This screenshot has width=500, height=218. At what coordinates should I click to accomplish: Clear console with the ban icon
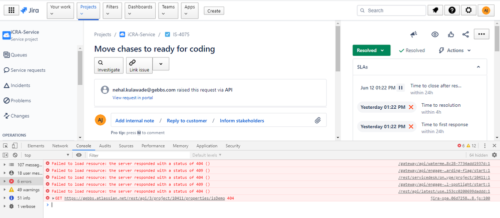coord(15,155)
